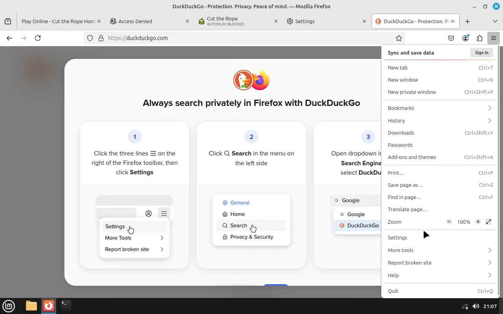Reset zoom by clicking 100%

click(x=463, y=222)
